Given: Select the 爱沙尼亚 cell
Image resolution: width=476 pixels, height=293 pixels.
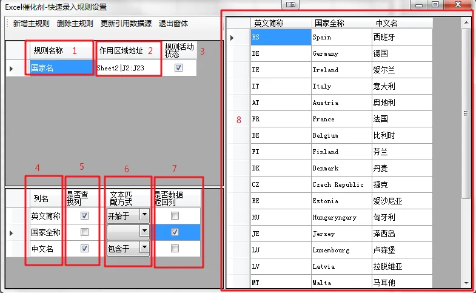Looking at the screenshot, I should (x=402, y=201).
